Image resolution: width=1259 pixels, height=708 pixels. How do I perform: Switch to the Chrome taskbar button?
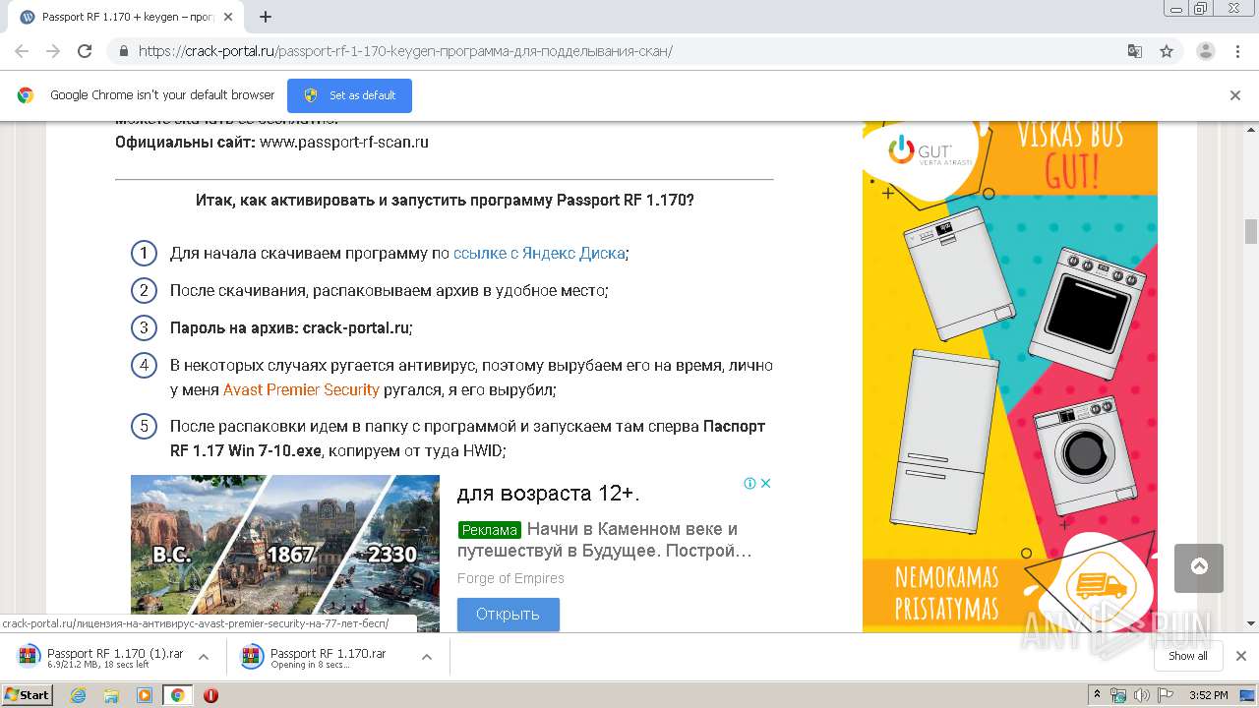tap(177, 695)
